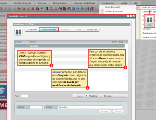Click the red shopping bag icon
The image size is (156, 120).
37,9
